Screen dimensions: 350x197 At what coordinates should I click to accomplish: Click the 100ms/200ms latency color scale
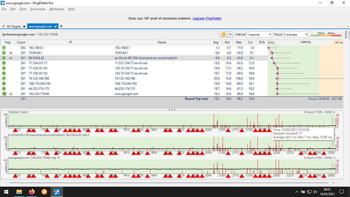click(326, 34)
